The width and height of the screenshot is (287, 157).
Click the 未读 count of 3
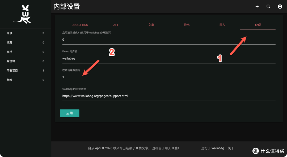43,33
